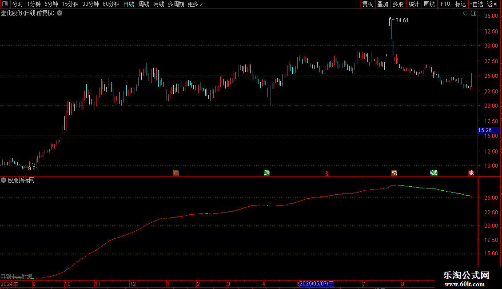
Task: Click month 8 on the date axis
Action: click(x=402, y=284)
